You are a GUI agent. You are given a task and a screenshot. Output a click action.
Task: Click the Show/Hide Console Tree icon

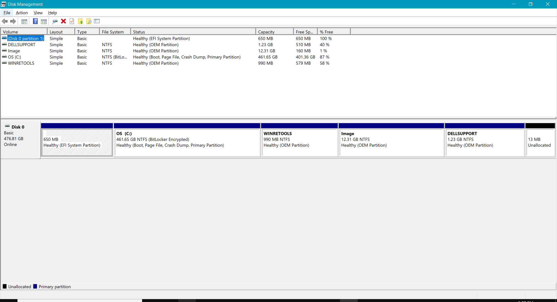point(24,21)
